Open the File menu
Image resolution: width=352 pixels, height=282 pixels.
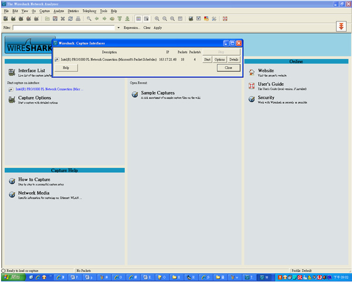point(6,11)
